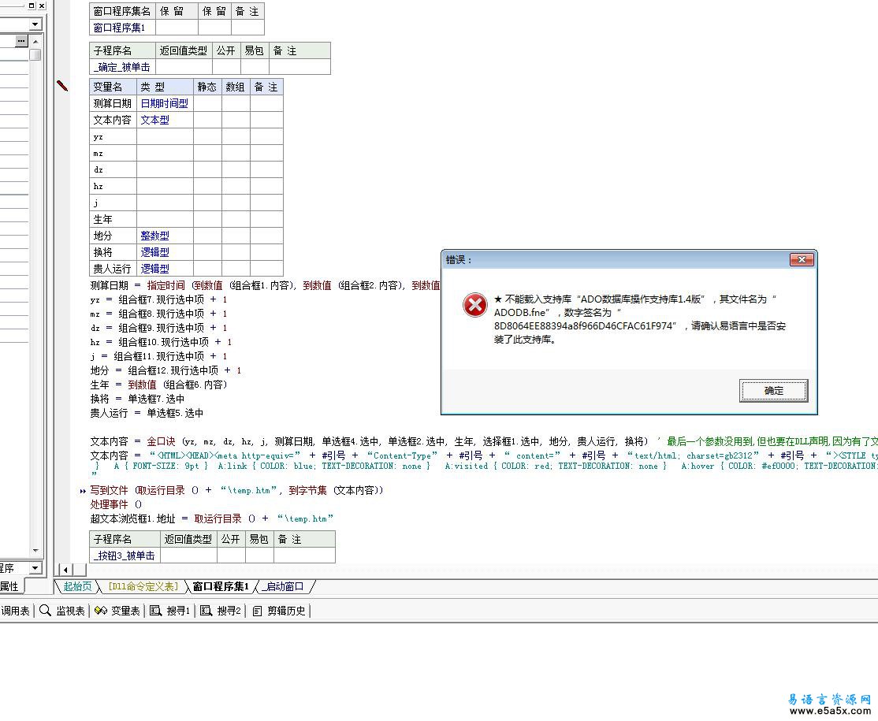
Task: Expand the dropdown at bottom of left panel
Action: (35, 568)
